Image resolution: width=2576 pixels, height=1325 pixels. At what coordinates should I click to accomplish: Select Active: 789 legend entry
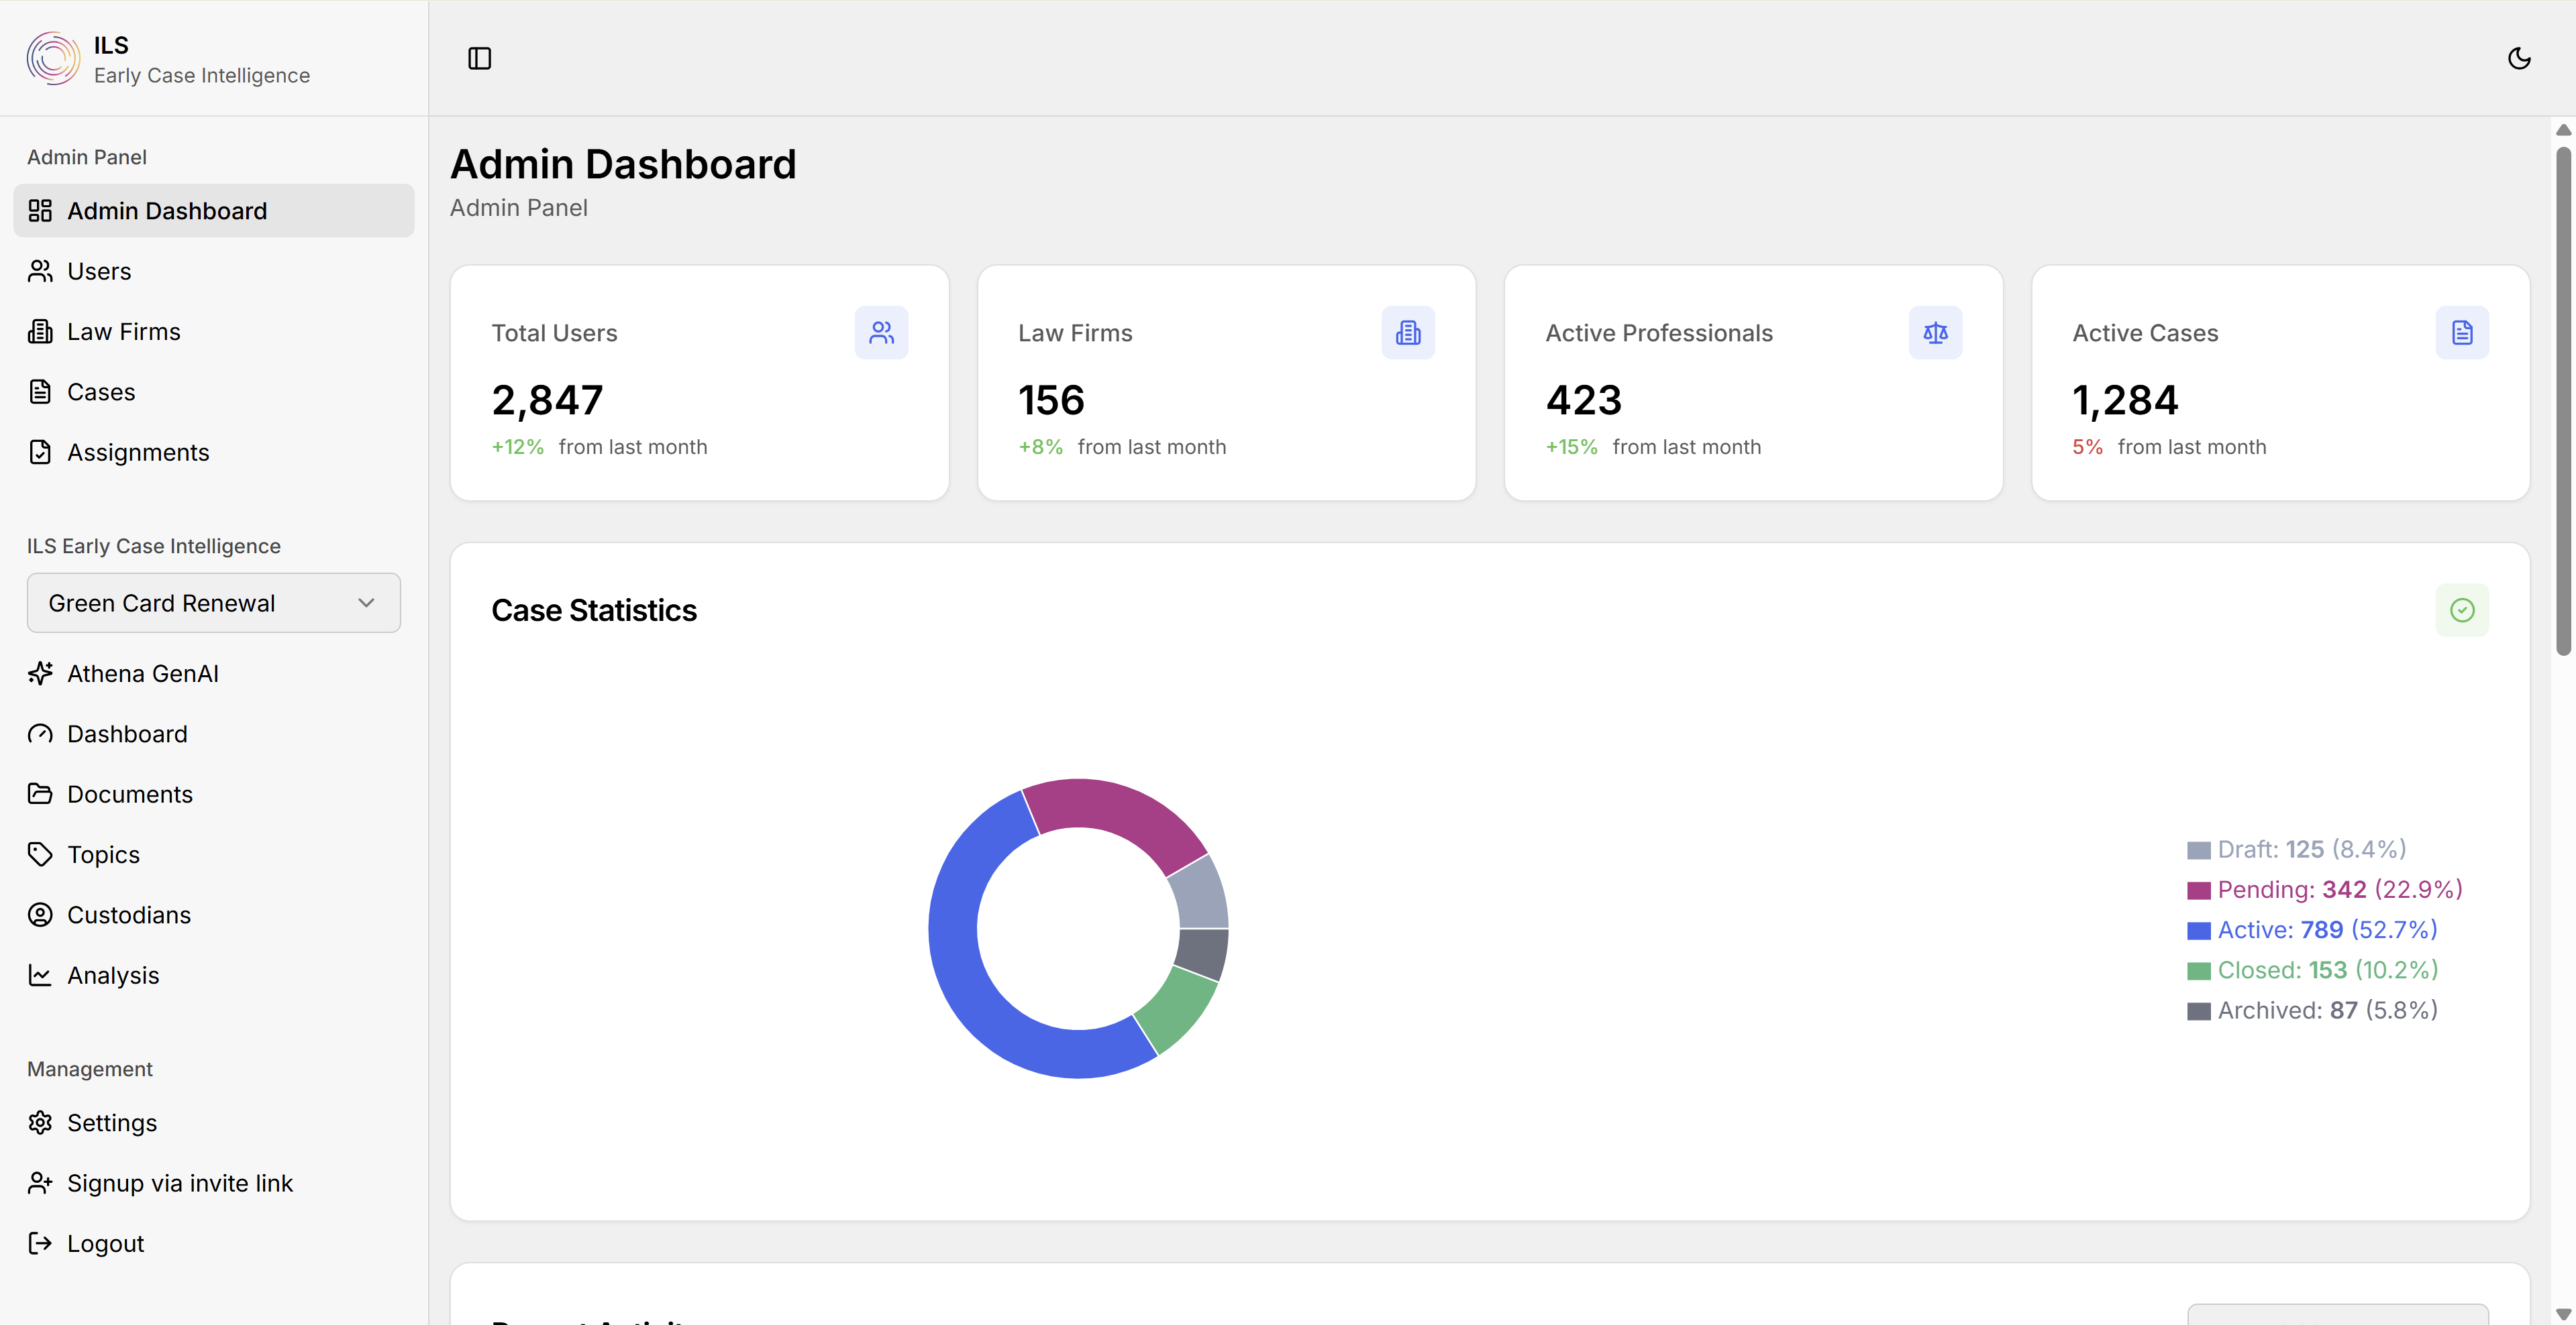point(2312,930)
